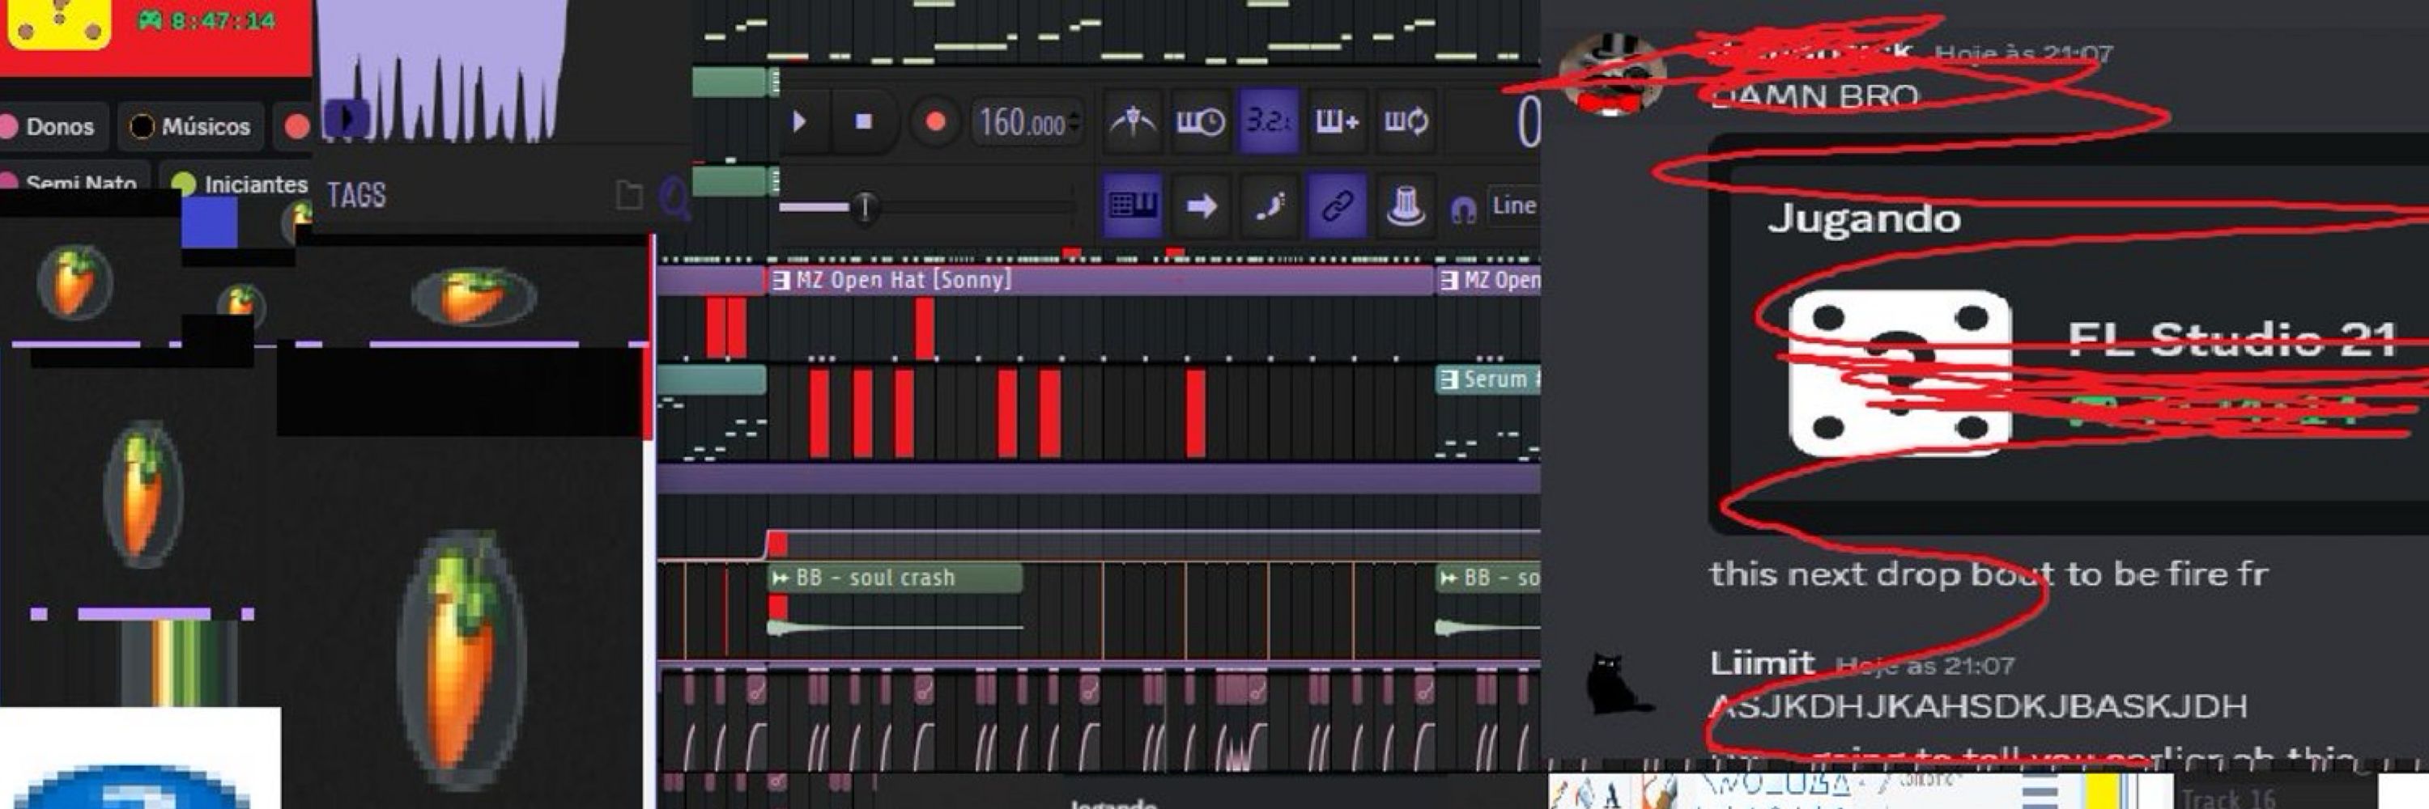2429x809 pixels.
Task: Toggle the chain link controller button
Action: [x=1337, y=205]
